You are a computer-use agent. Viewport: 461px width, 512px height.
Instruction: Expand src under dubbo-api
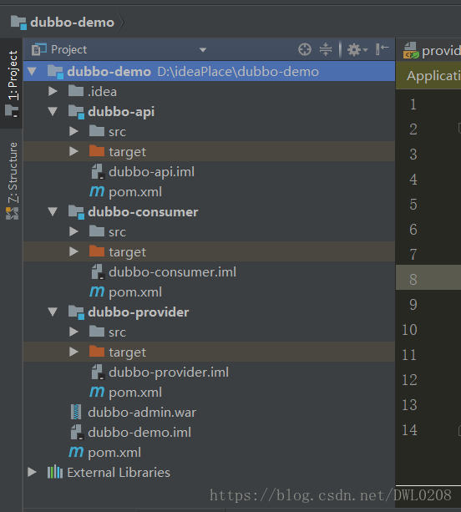coord(73,131)
